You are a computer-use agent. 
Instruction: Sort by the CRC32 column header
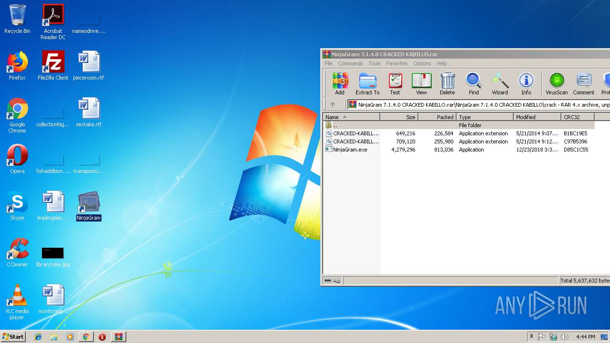click(578, 117)
